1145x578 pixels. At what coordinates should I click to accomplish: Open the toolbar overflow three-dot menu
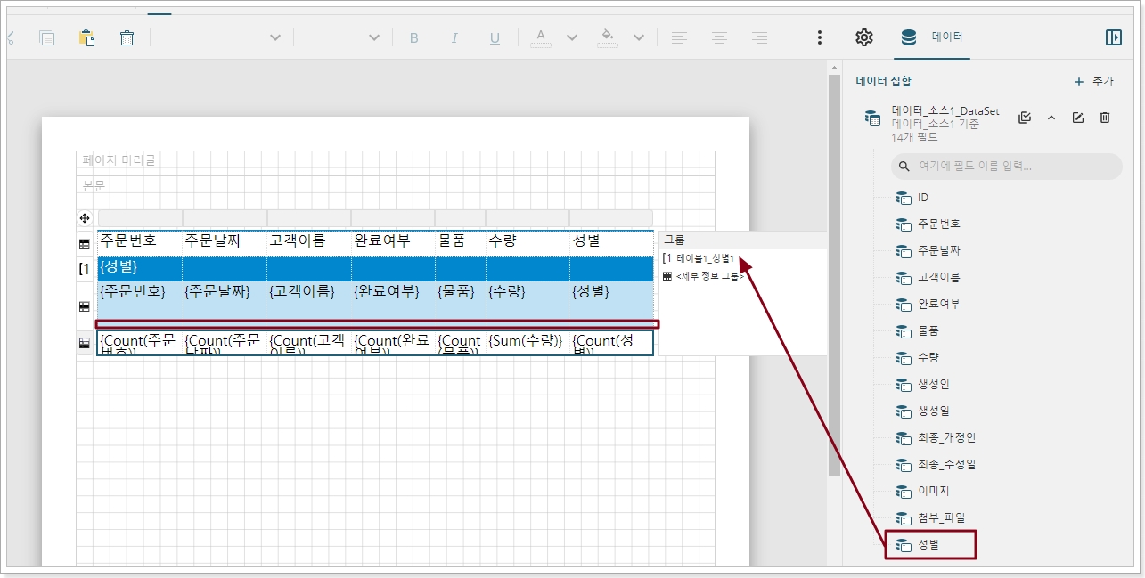[820, 37]
